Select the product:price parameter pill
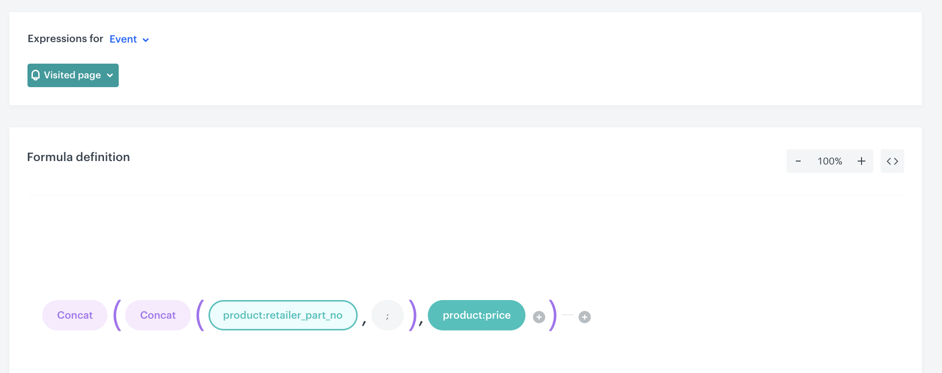Viewport: 942px width, 373px height. [476, 315]
